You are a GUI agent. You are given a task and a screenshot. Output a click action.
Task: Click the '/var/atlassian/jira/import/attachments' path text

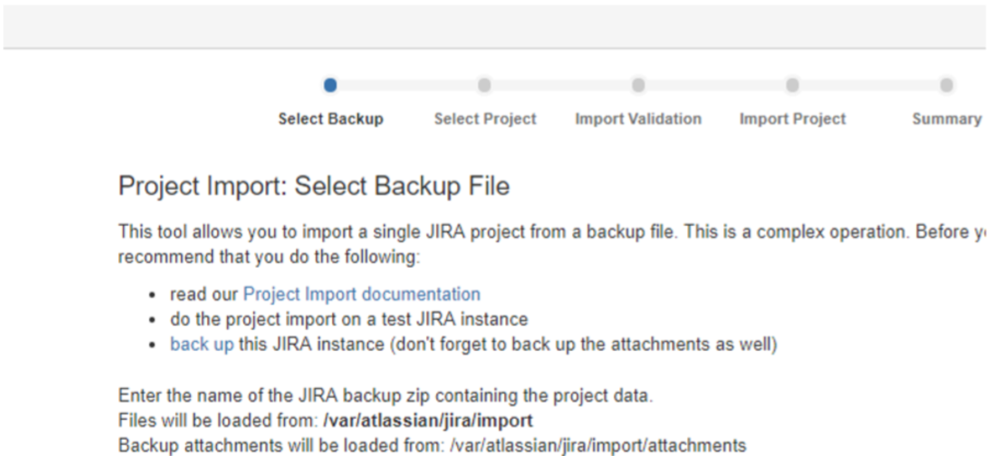(598, 445)
